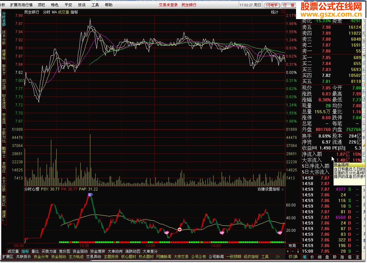Open the 一致预期 bottom tab
This screenshot has height=263, width=367.
[234, 257]
